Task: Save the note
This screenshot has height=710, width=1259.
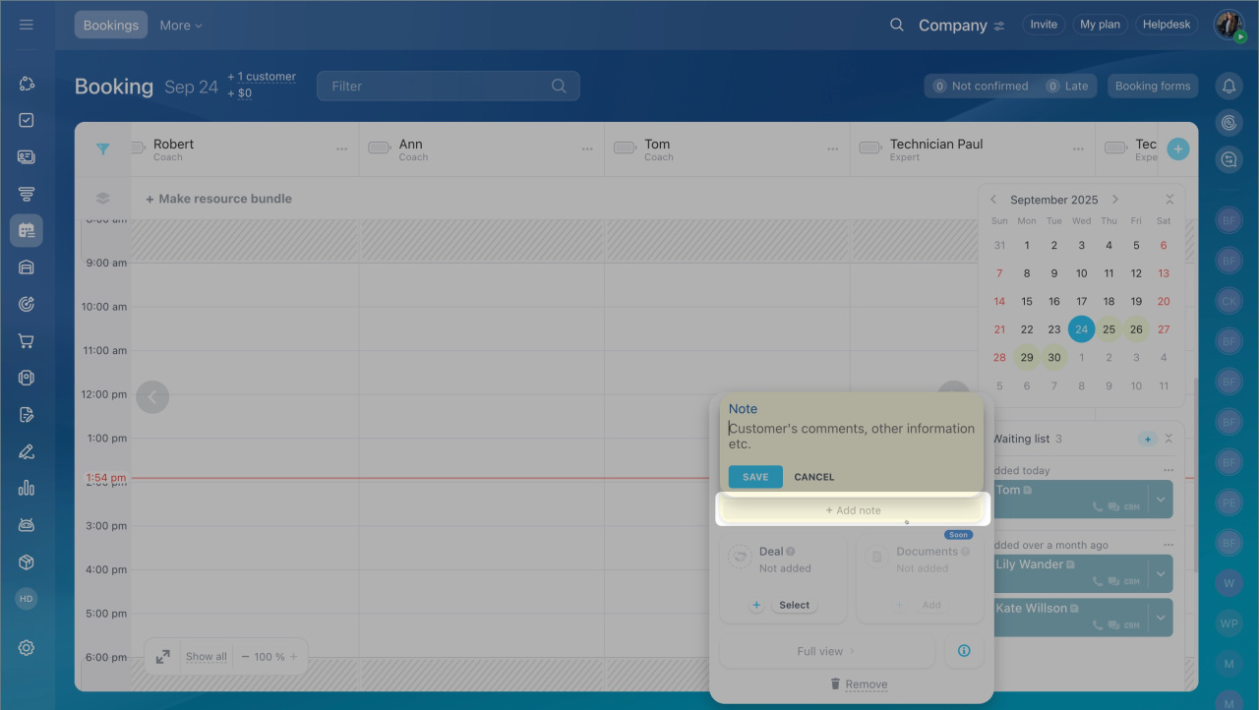Action: click(755, 477)
